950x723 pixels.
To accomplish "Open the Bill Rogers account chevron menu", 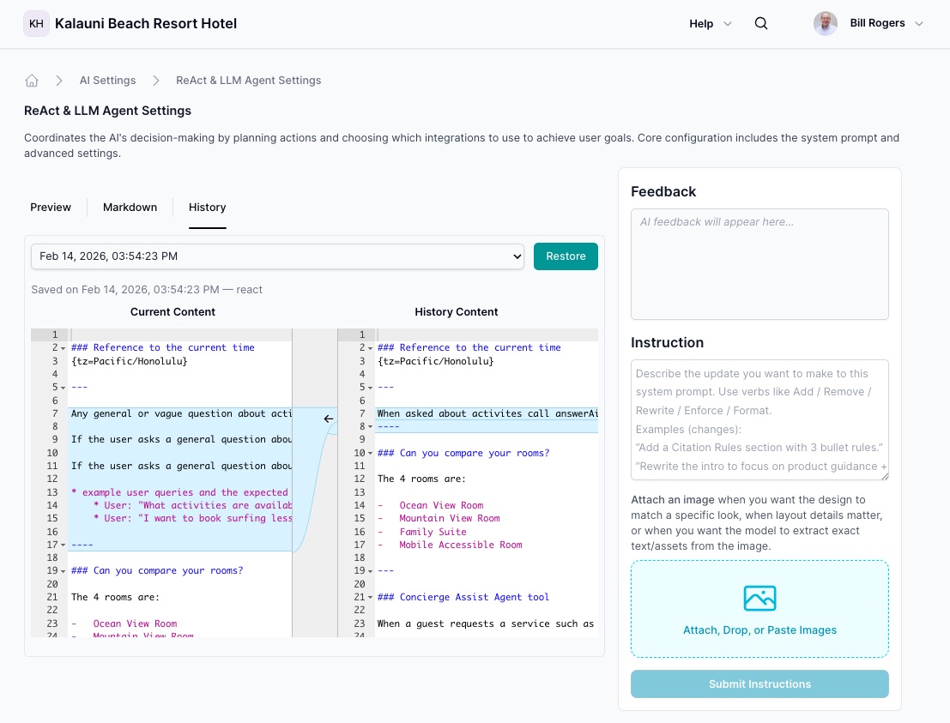I will click(x=919, y=23).
